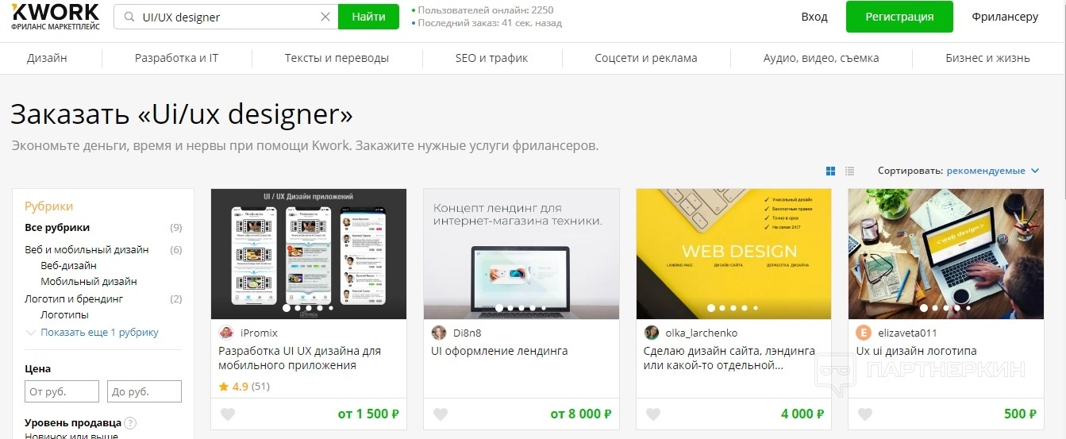Switch to list view layout icon

pos(850,171)
